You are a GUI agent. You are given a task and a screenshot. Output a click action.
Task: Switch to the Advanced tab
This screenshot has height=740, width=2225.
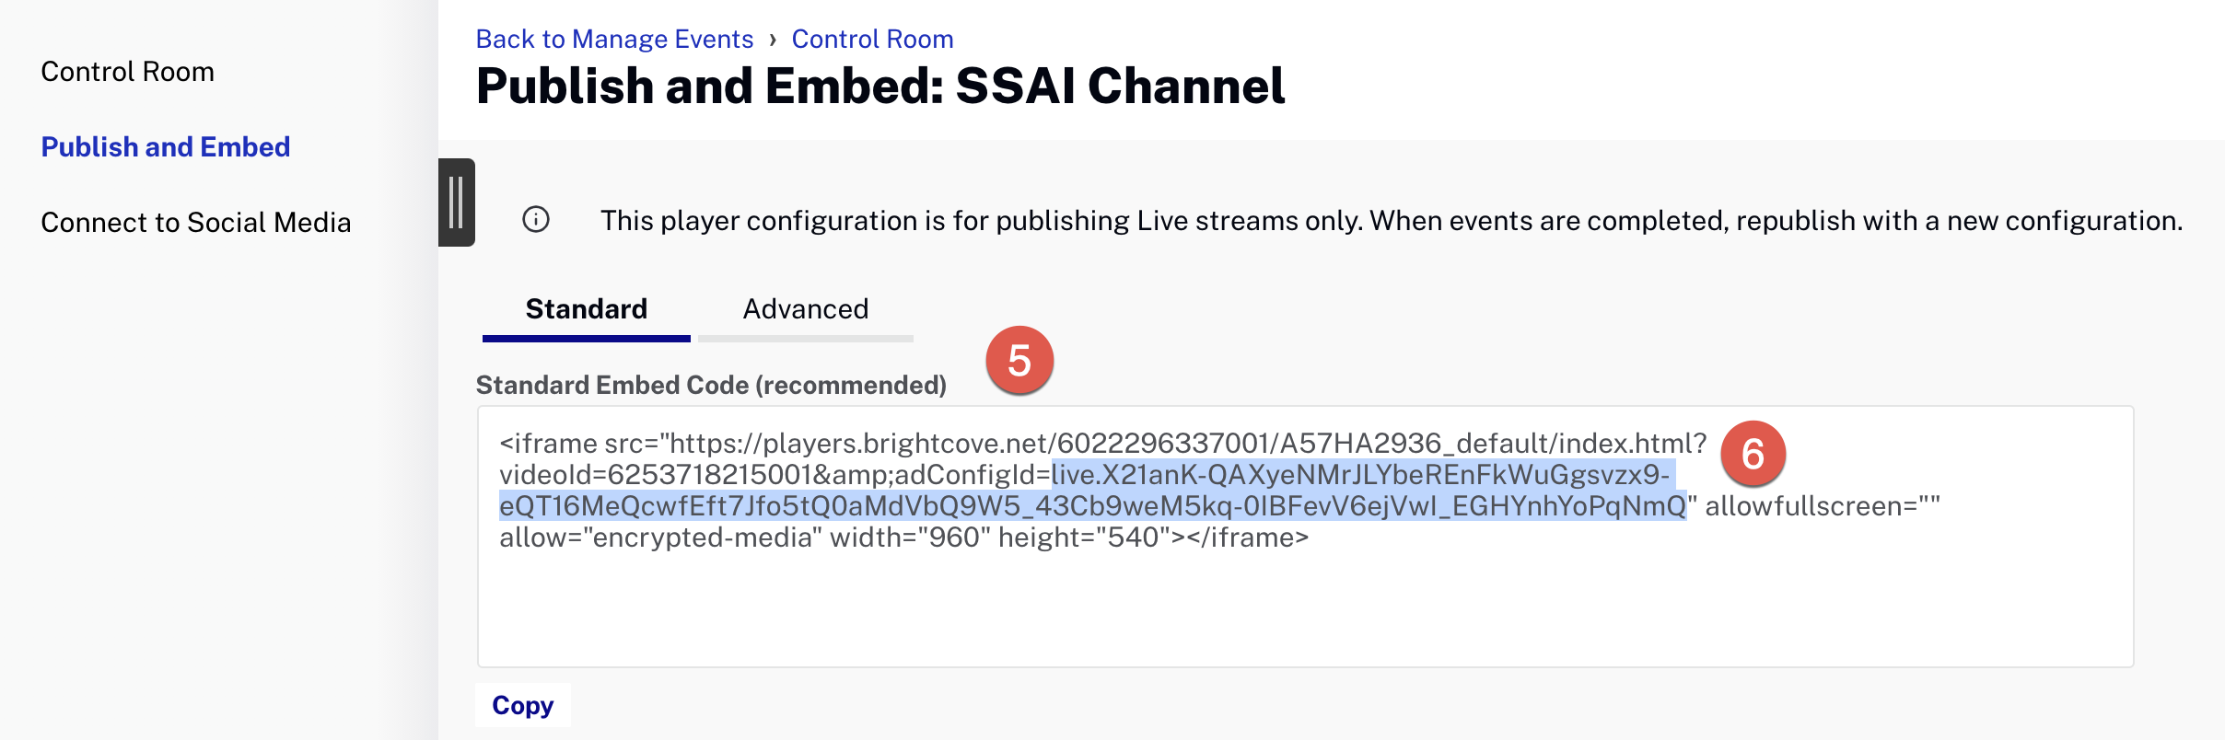[x=806, y=309]
